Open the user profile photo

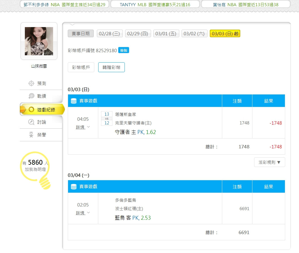(x=39, y=41)
